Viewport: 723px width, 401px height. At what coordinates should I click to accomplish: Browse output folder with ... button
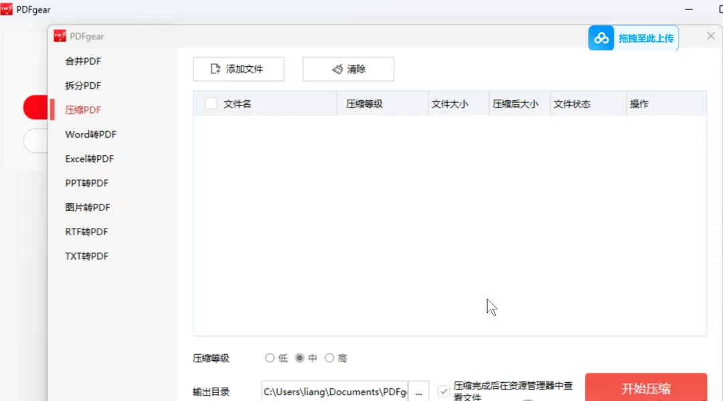pos(418,392)
